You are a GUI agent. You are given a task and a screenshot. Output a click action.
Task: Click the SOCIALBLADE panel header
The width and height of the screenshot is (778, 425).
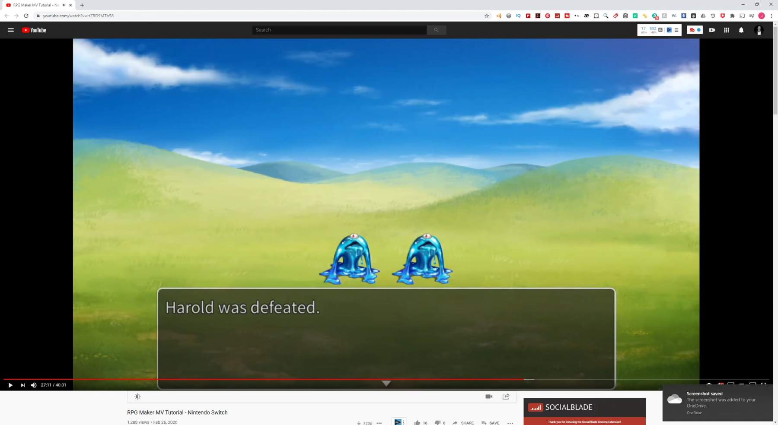point(584,407)
